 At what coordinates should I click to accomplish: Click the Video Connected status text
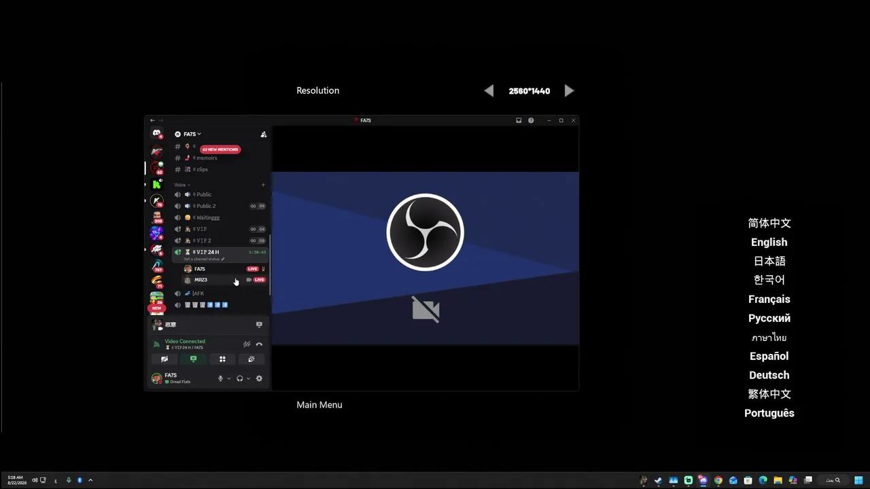pyautogui.click(x=185, y=342)
